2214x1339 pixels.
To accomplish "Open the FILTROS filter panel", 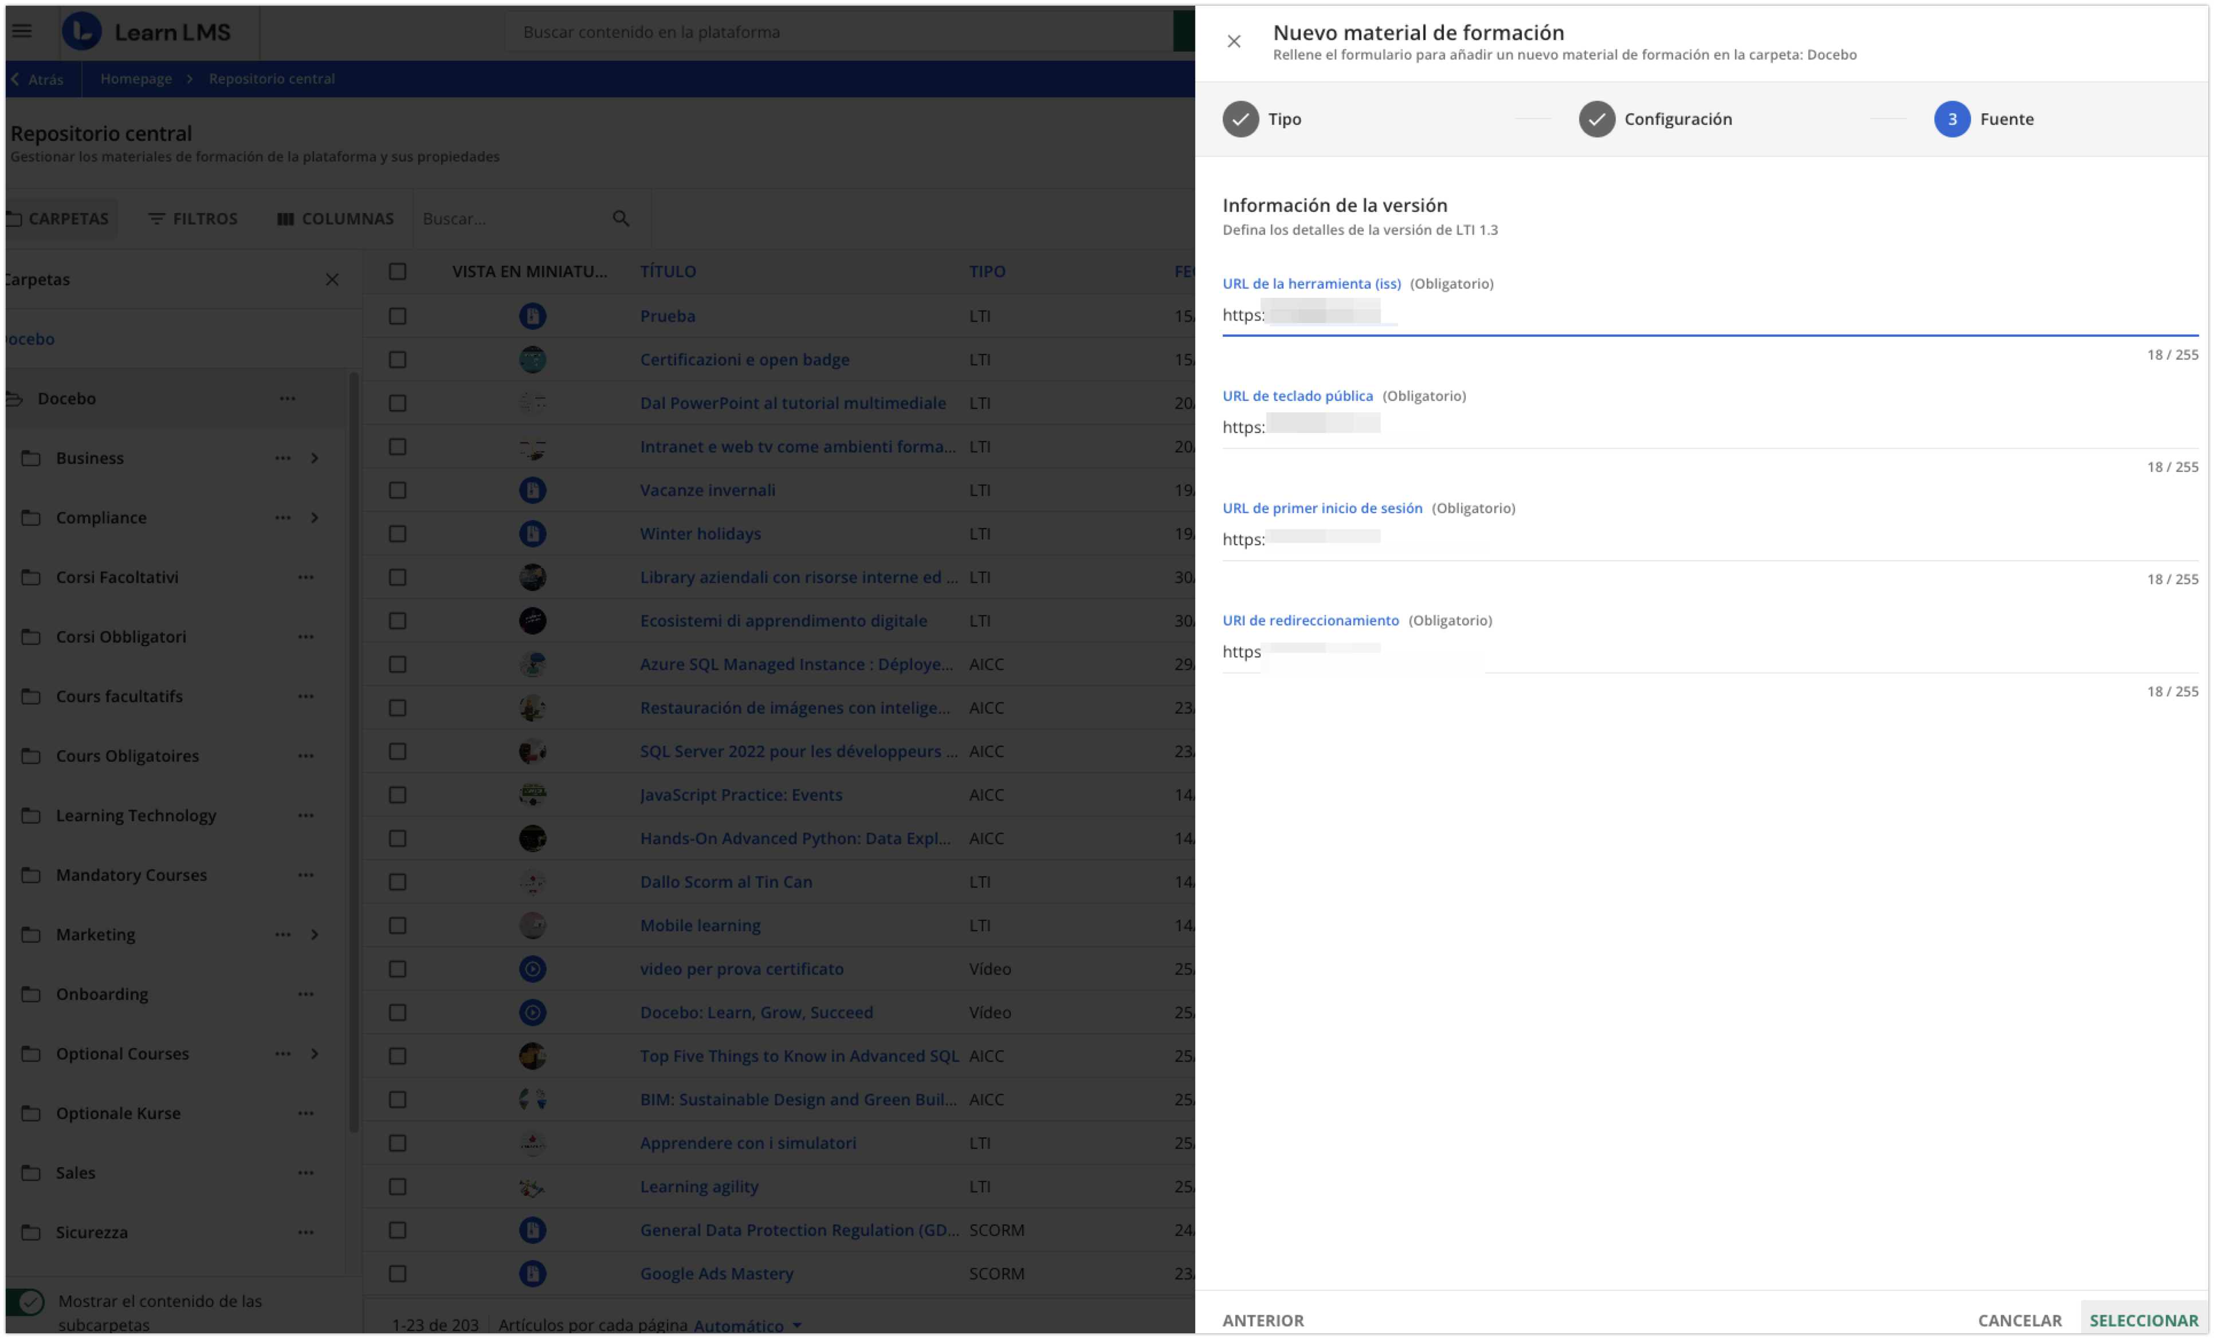I will pos(193,218).
